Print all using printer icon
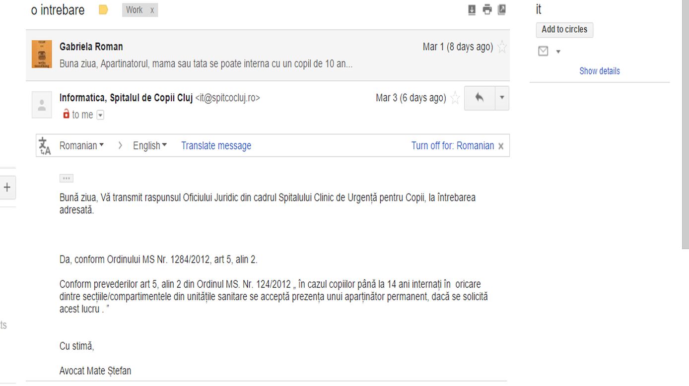The image size is (689, 386). (487, 9)
